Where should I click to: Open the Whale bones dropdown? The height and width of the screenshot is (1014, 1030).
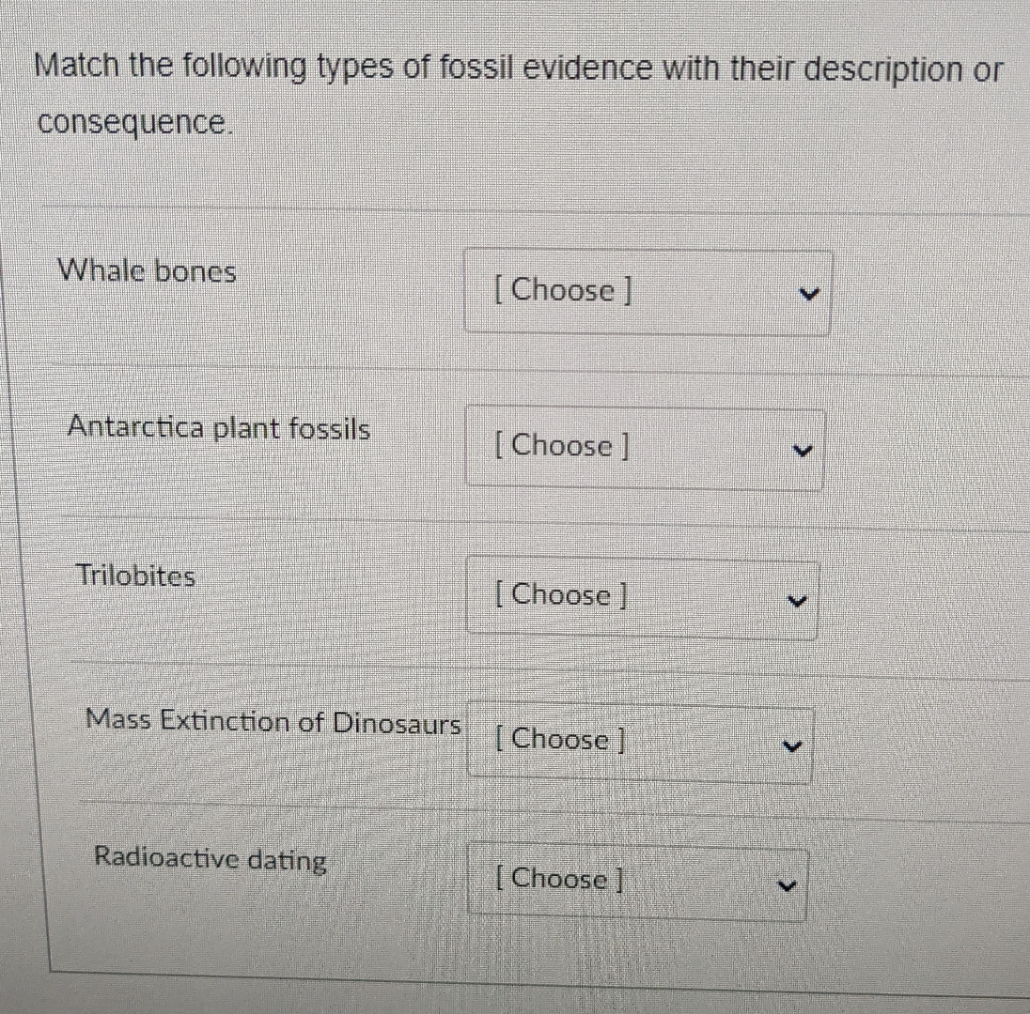[x=648, y=291]
